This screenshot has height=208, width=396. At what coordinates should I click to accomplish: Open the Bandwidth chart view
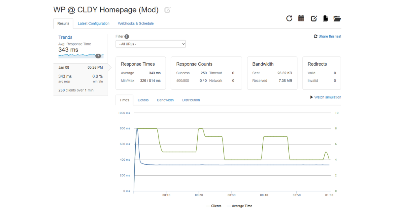coord(165,100)
